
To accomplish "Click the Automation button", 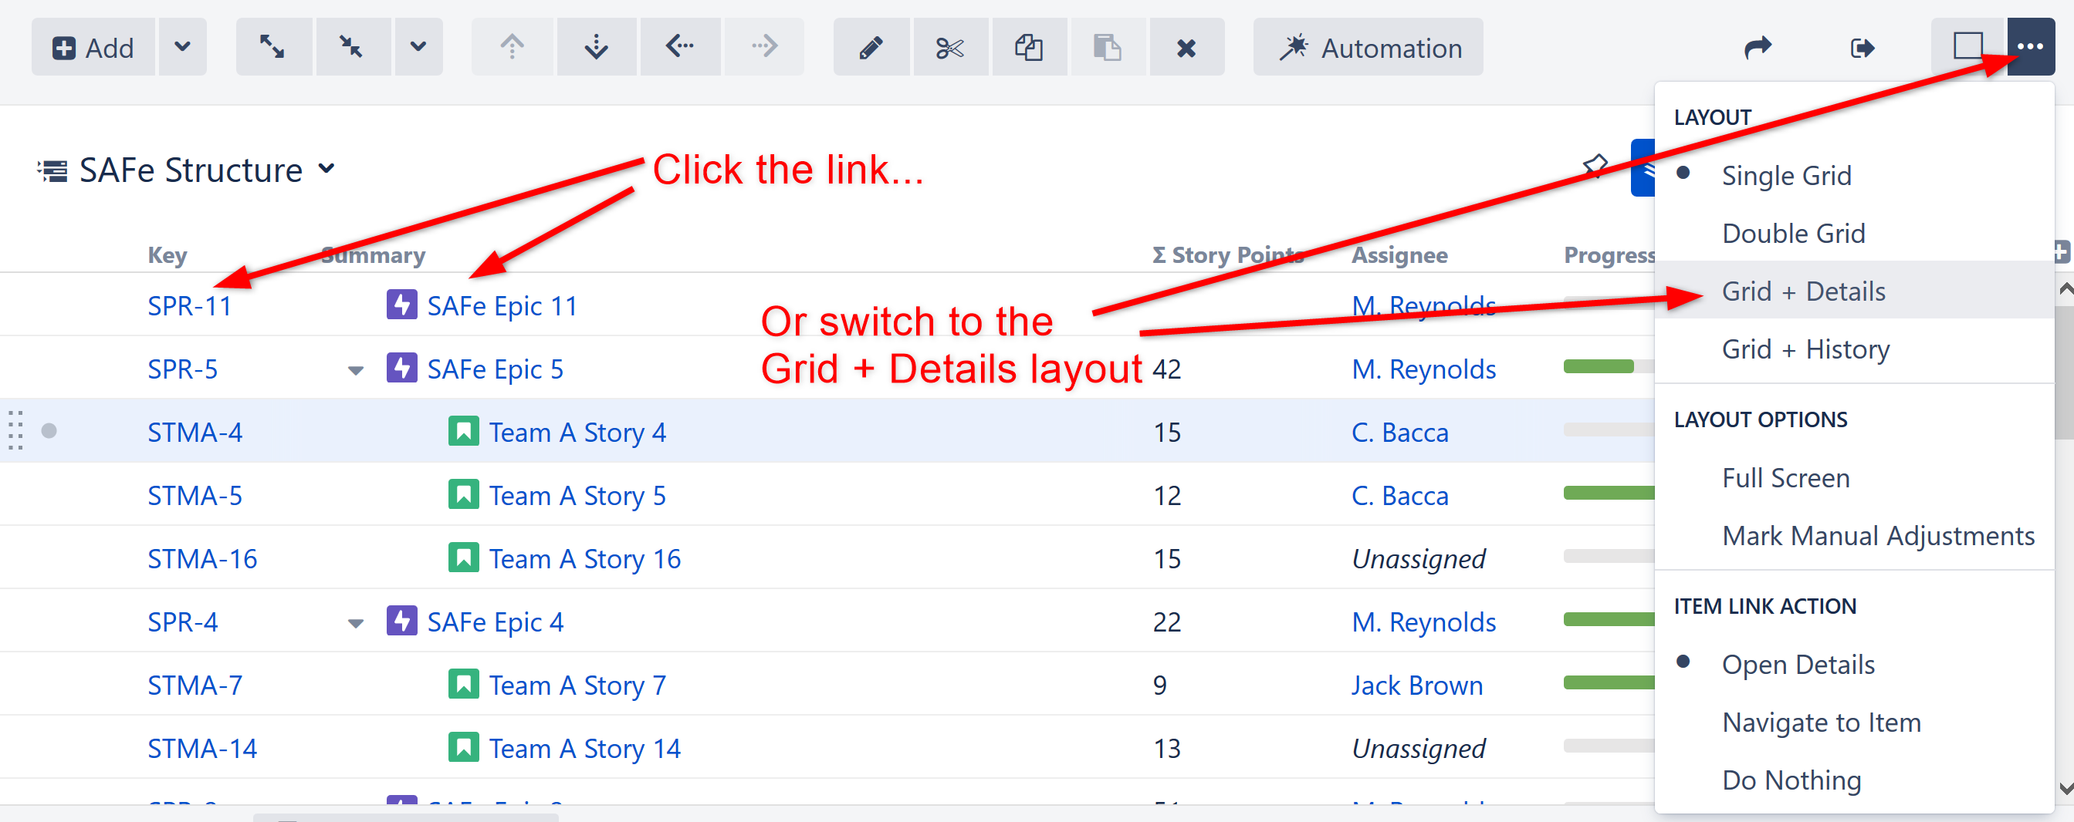I will tap(1368, 48).
